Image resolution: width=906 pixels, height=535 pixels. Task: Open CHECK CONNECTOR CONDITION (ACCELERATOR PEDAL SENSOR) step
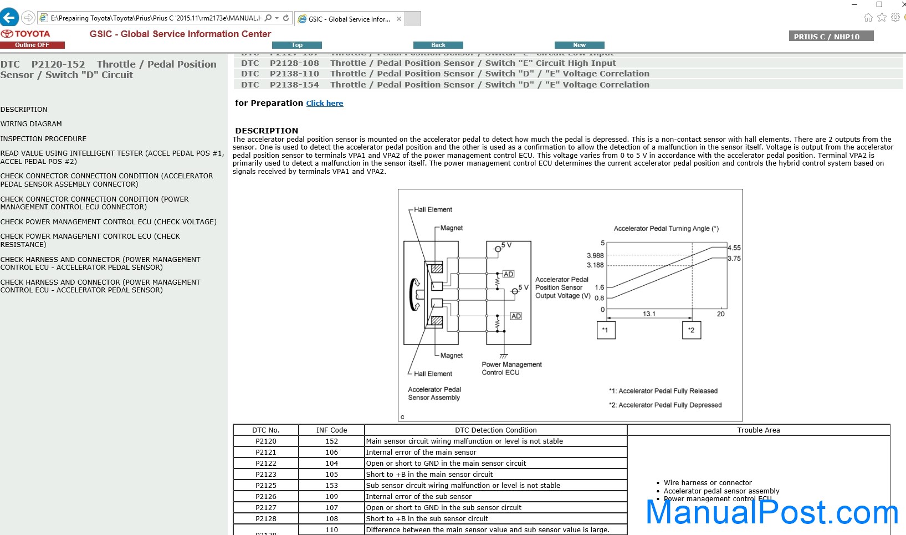[x=106, y=180]
